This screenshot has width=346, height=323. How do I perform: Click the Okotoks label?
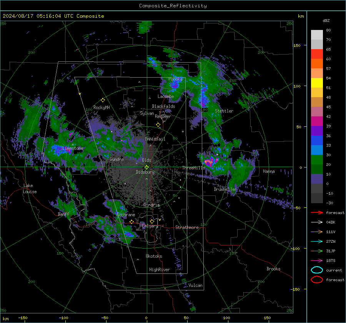154,256
